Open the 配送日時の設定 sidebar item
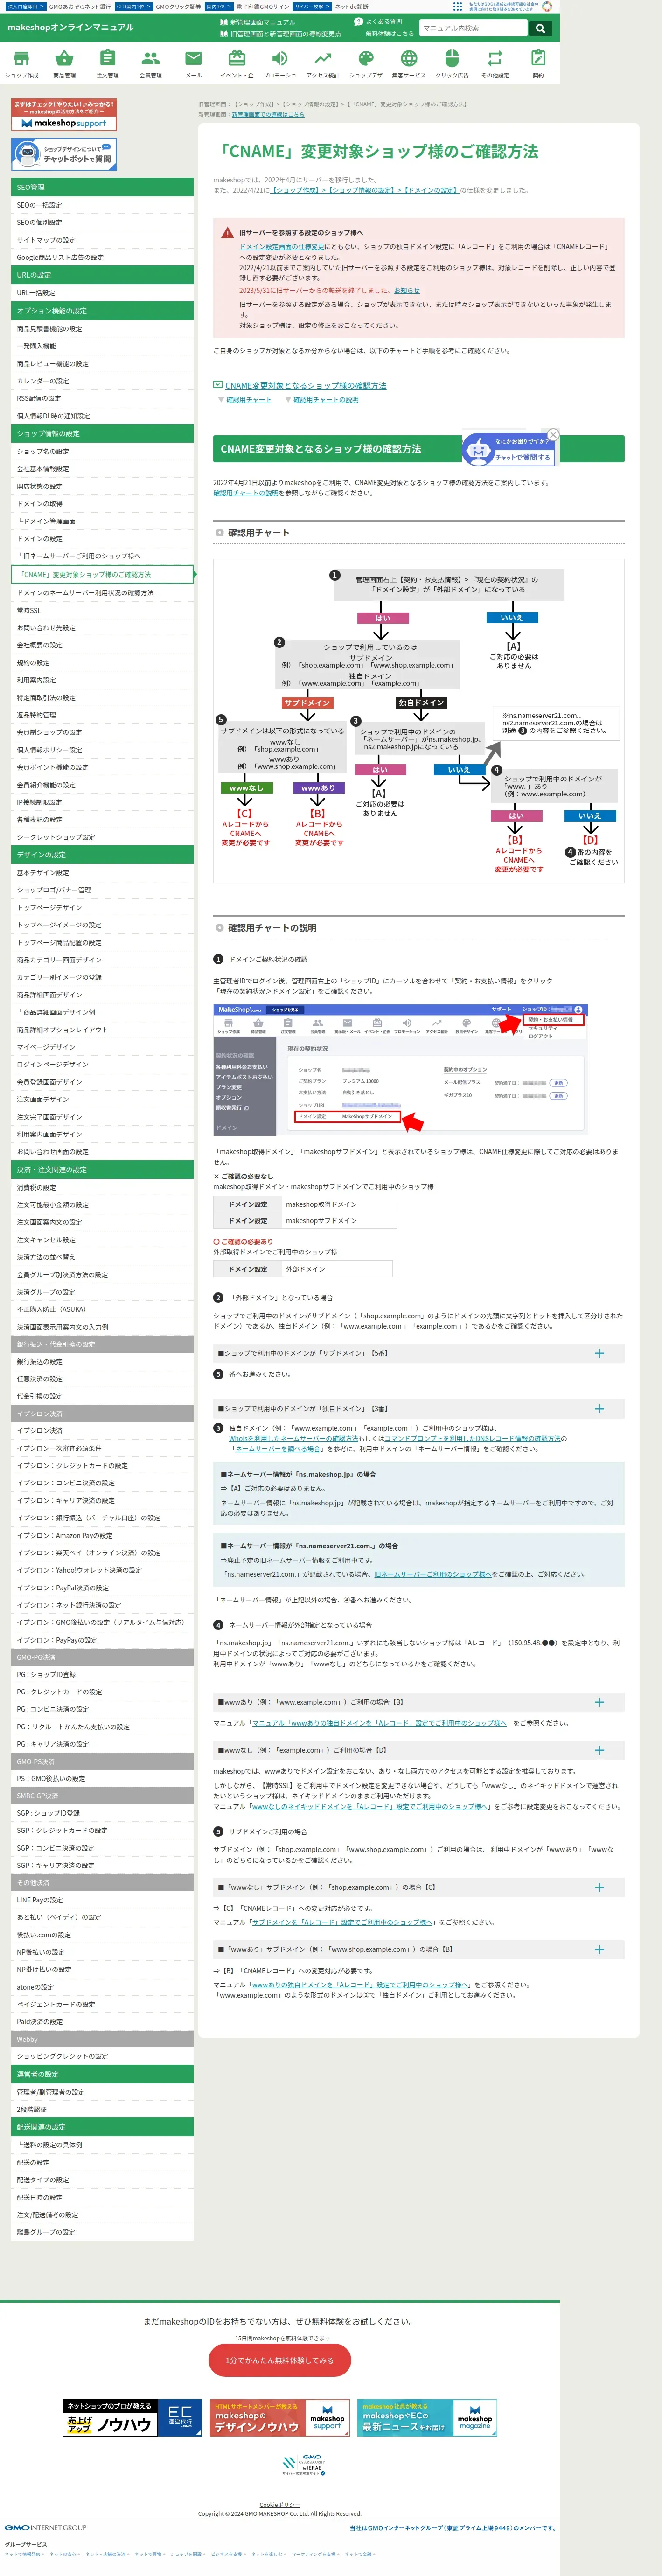This screenshot has height=2576, width=662. (102, 2197)
